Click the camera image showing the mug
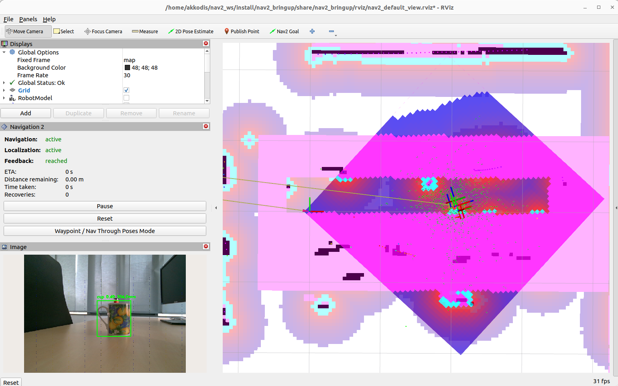618x386 pixels. (105, 314)
